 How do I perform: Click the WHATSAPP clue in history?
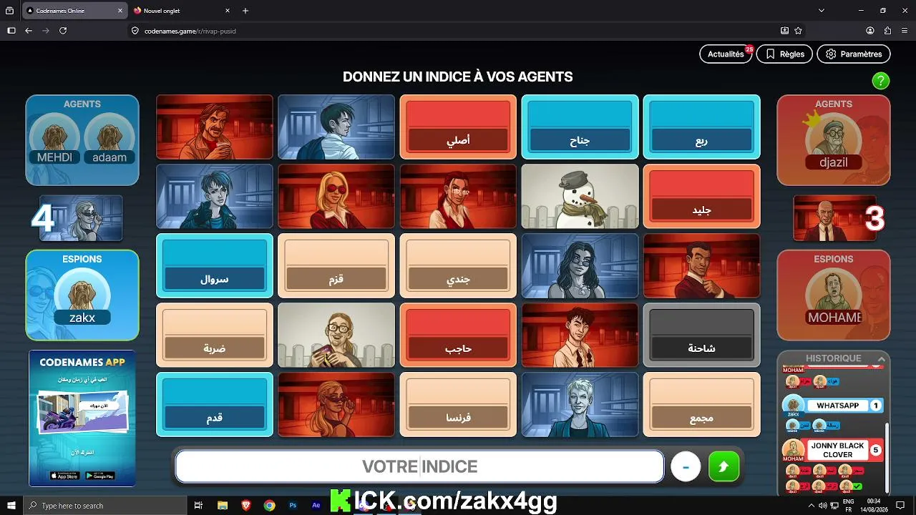click(x=837, y=406)
